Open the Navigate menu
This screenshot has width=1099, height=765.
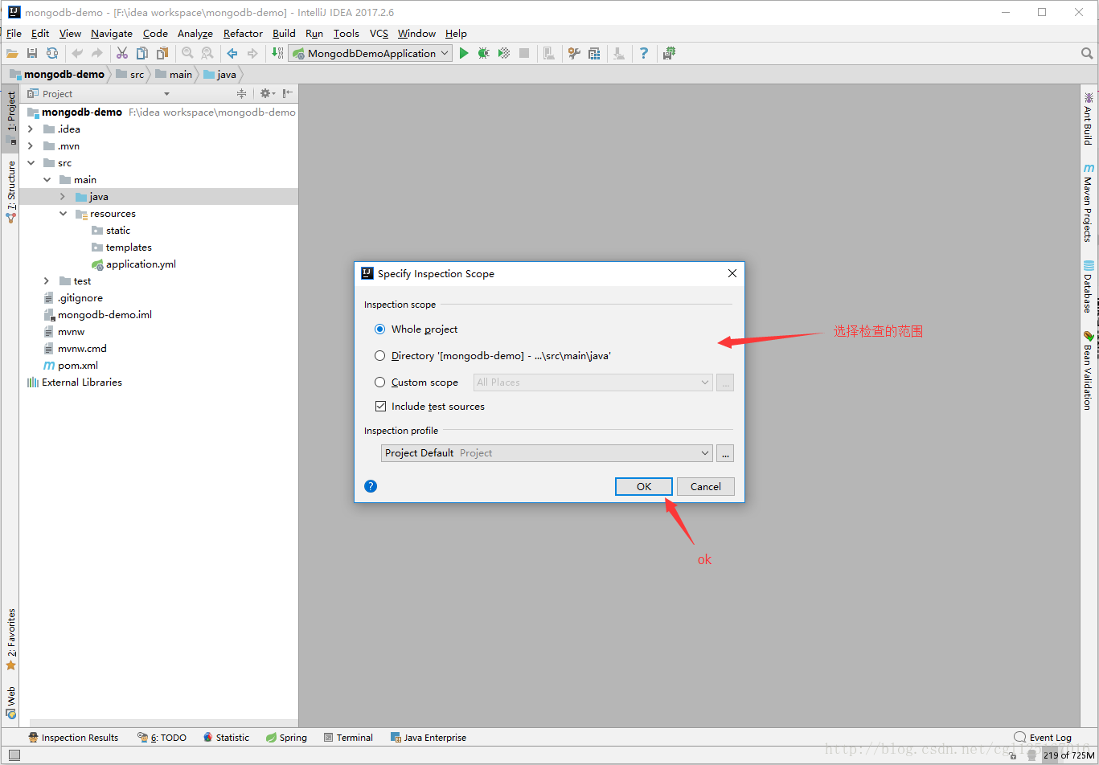[112, 33]
